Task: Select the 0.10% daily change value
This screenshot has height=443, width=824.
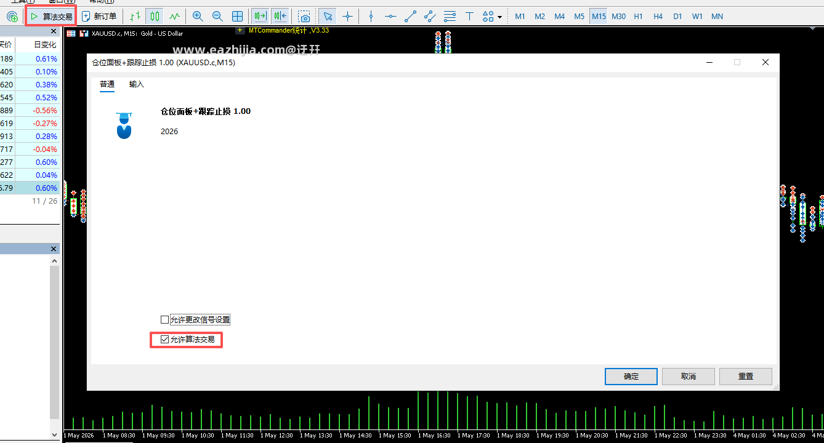Action: [x=46, y=72]
